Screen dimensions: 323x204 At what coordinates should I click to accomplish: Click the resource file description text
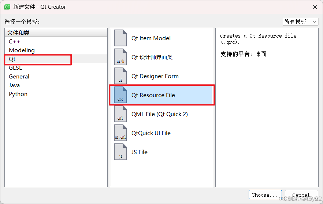[258, 39]
